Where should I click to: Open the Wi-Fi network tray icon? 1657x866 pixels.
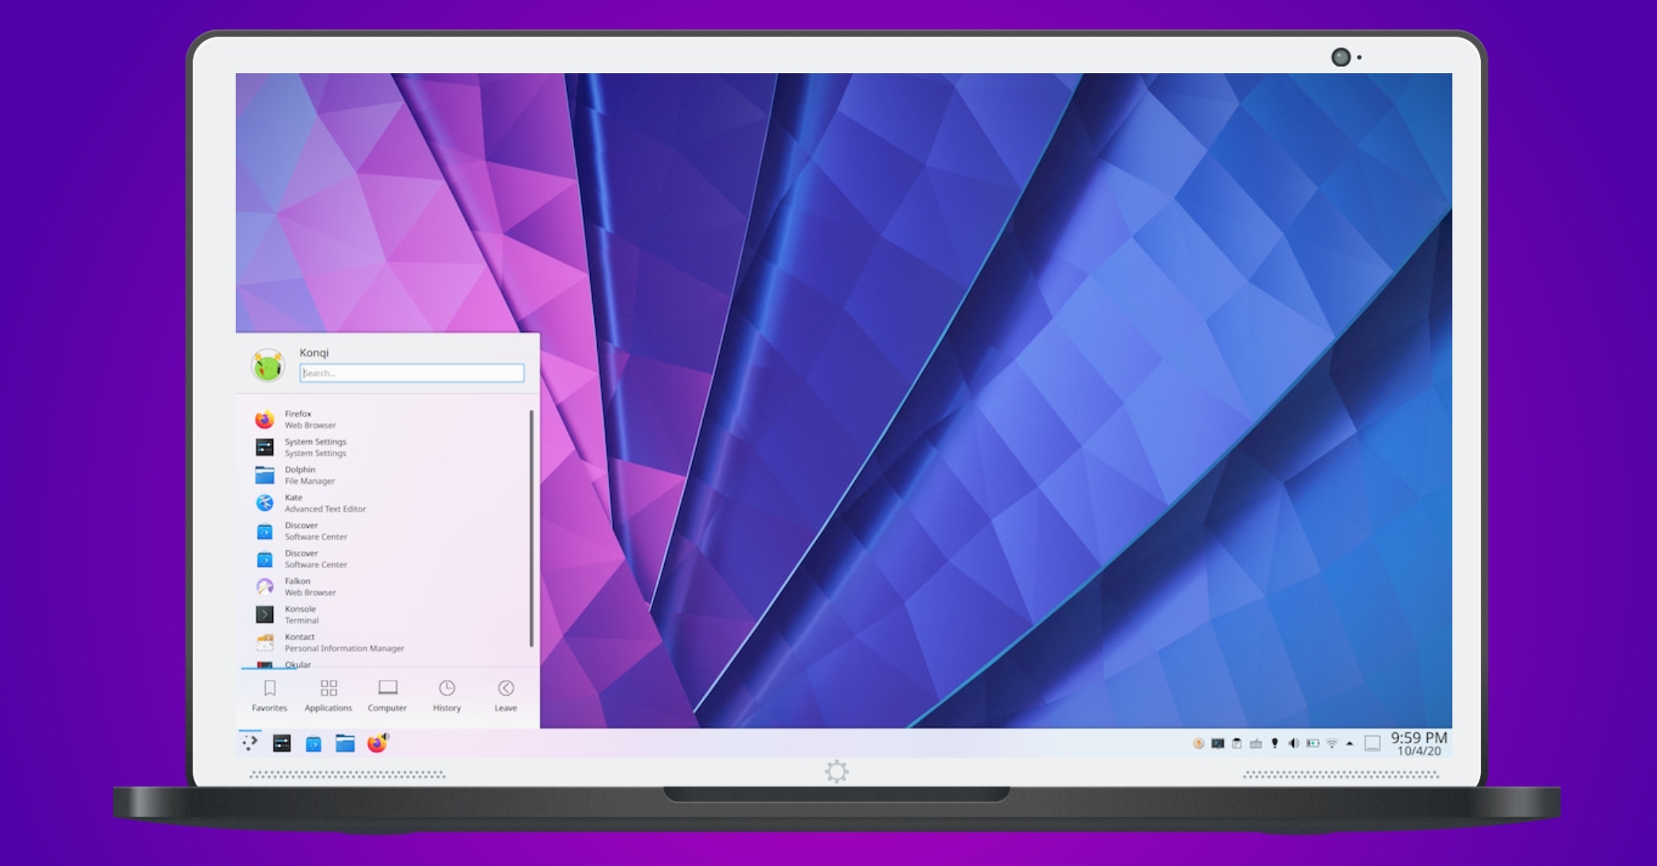[x=1331, y=742]
